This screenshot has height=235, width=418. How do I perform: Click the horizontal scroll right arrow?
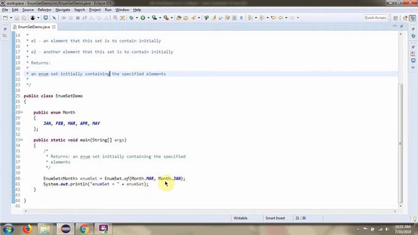[395, 211]
